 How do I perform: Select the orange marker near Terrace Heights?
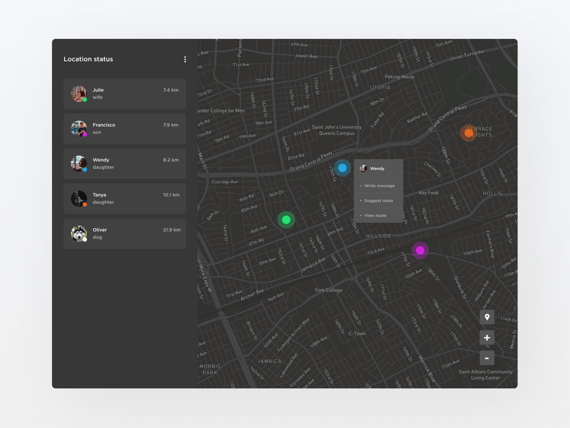pyautogui.click(x=469, y=133)
